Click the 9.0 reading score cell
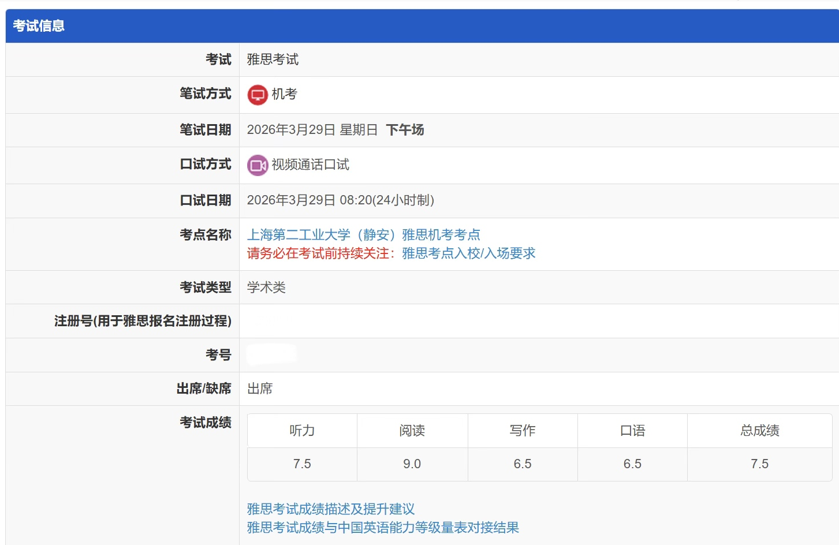 (x=412, y=464)
